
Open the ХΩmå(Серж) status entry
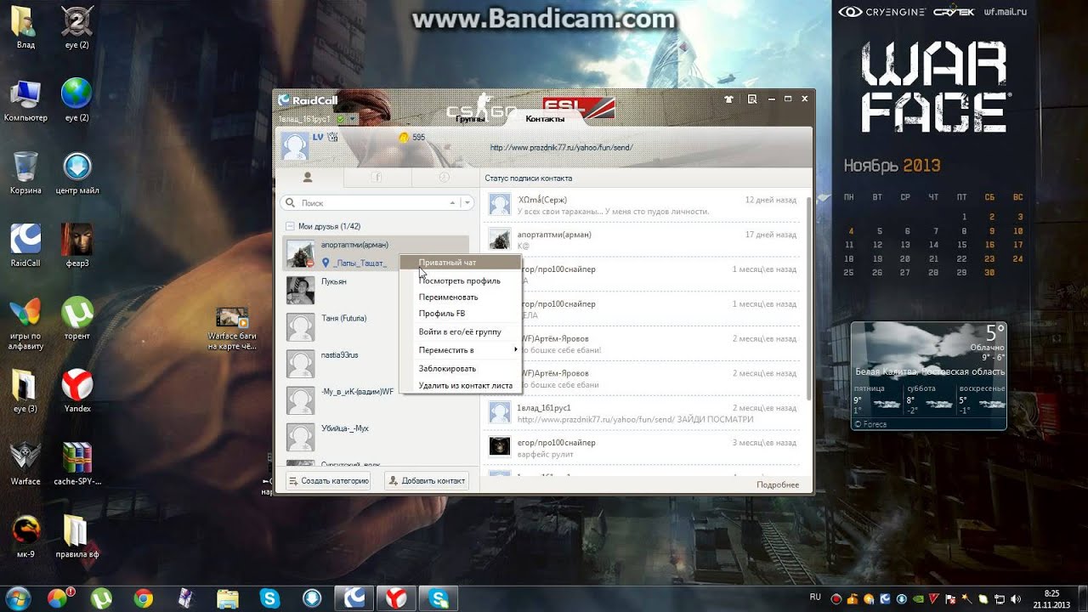click(643, 205)
